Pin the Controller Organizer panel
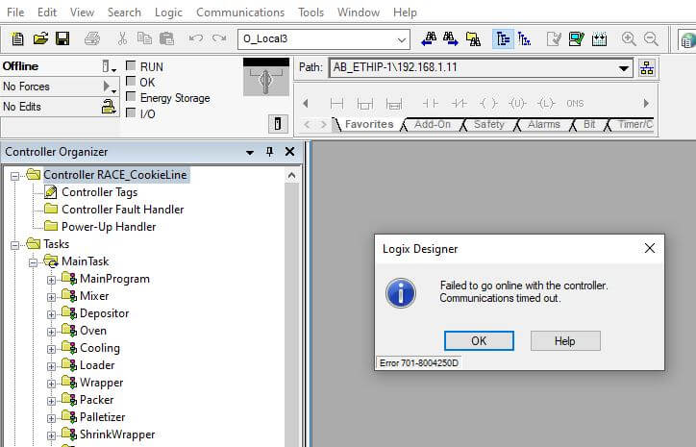 point(269,152)
